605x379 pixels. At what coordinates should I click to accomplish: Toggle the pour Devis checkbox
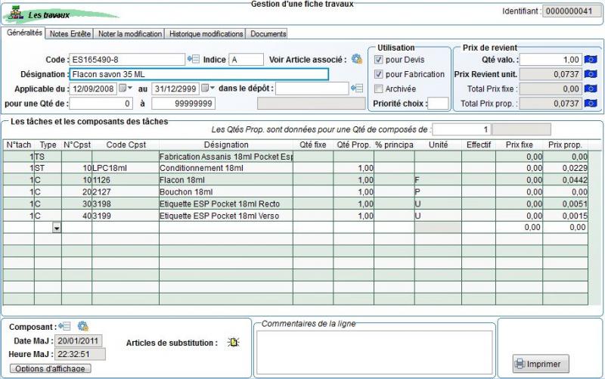(379, 60)
